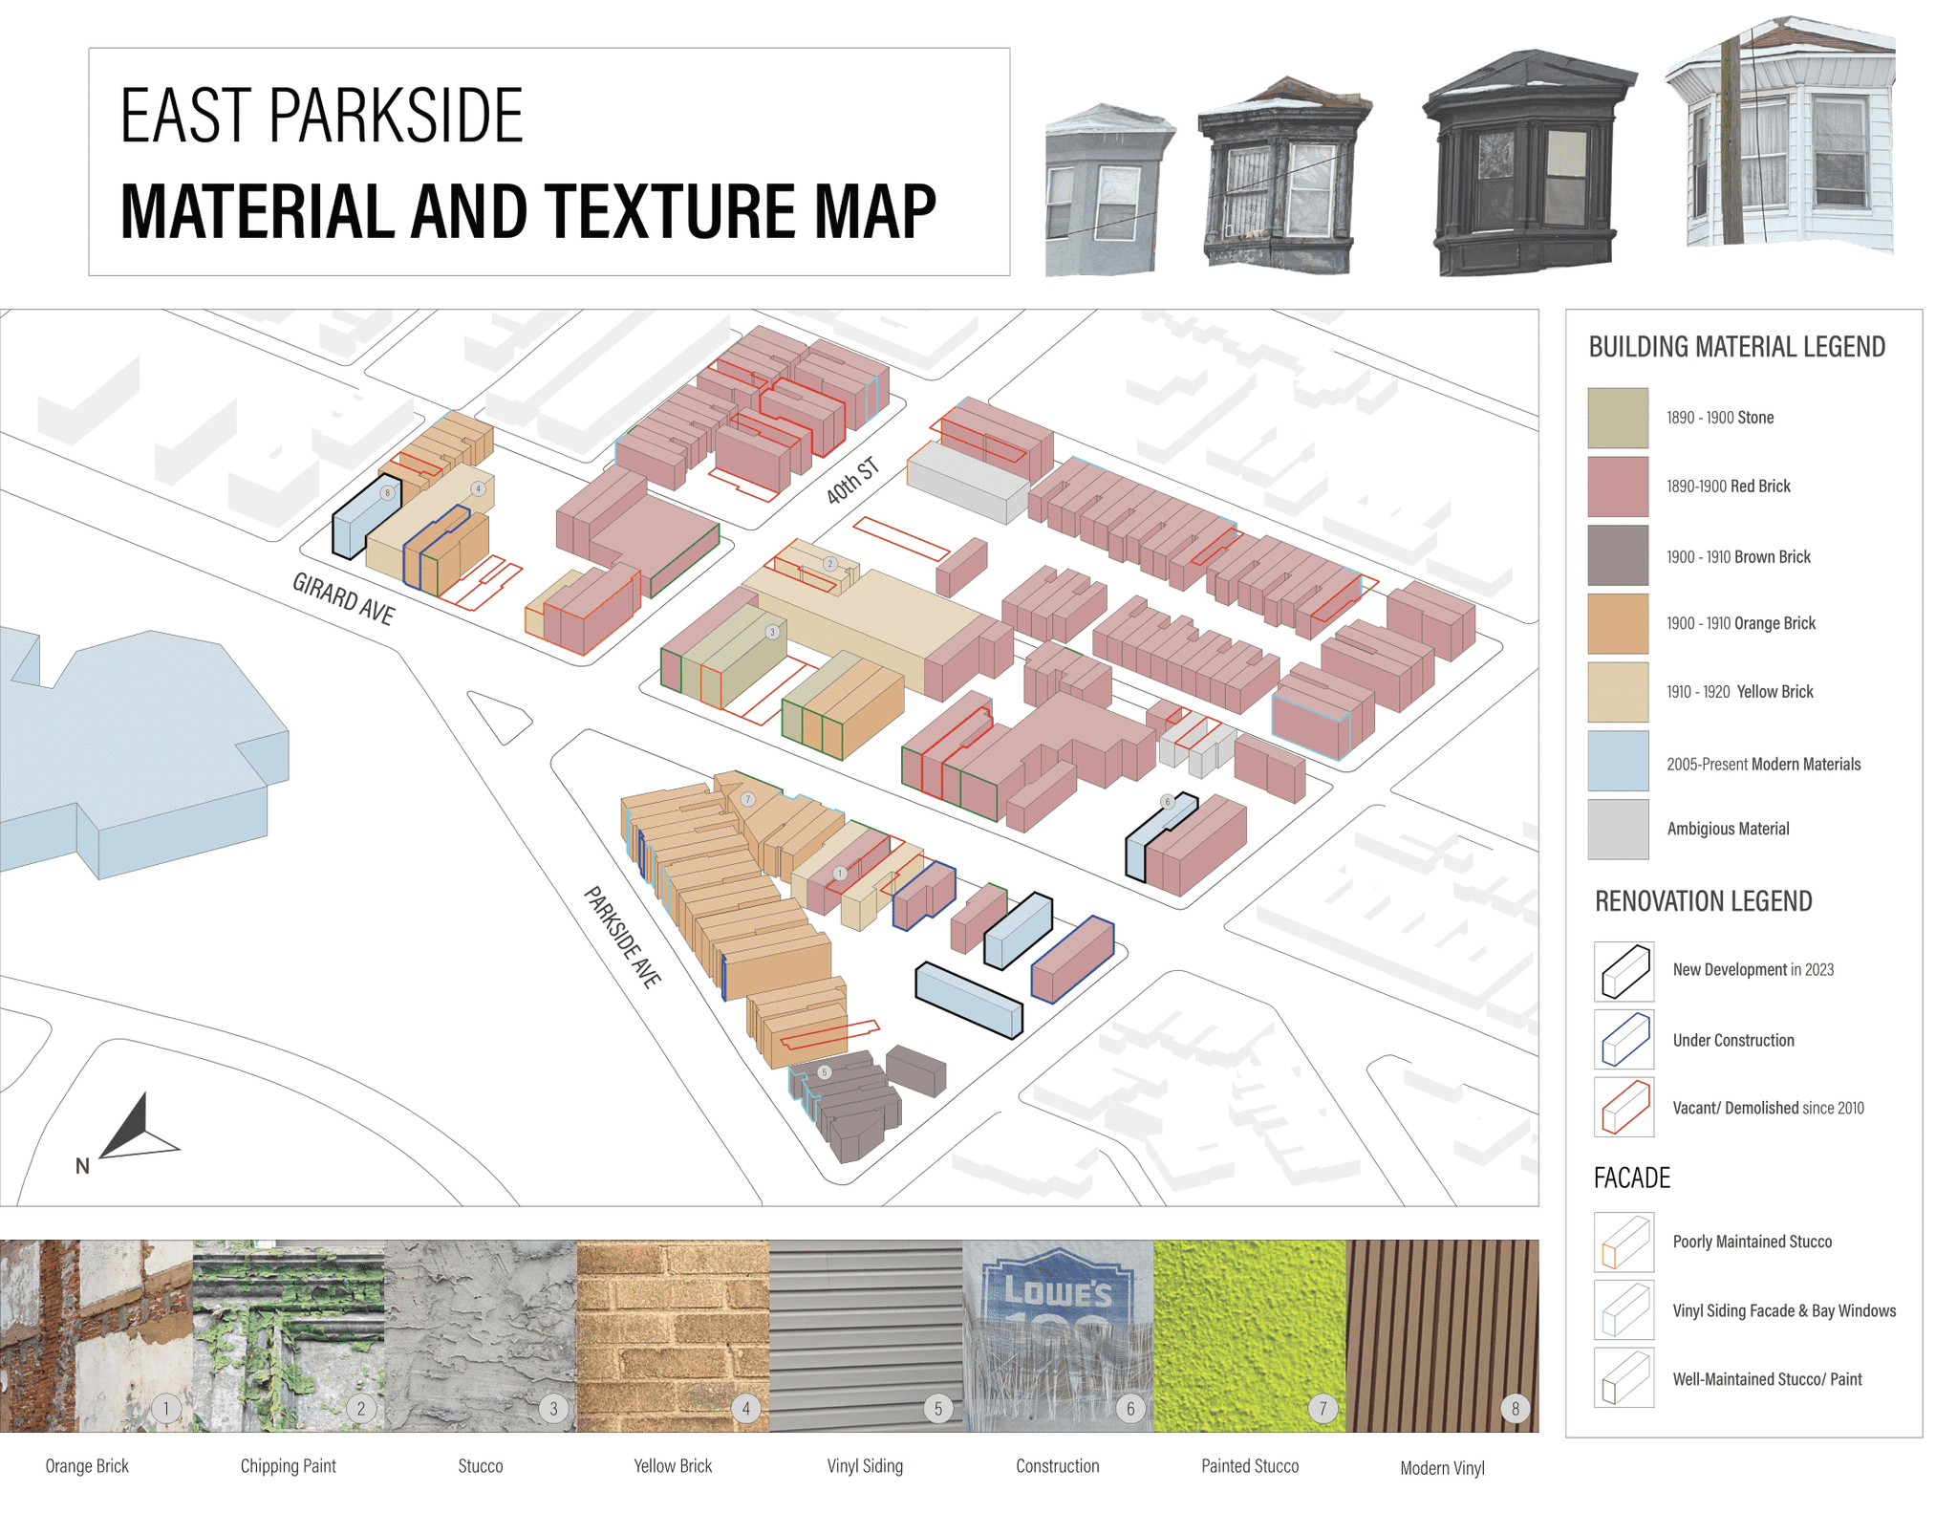Click the New Development in 2023 legend icon
Screen dimensions: 1957x1513
[1624, 971]
